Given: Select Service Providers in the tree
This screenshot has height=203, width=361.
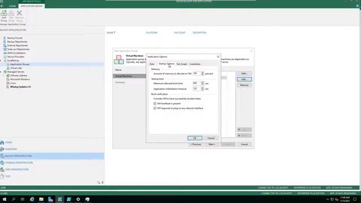Looking at the screenshot, I should coord(15,56).
